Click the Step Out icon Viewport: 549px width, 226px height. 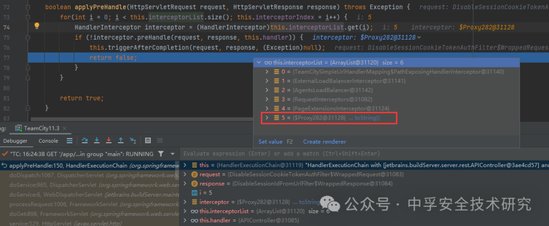click(121, 141)
